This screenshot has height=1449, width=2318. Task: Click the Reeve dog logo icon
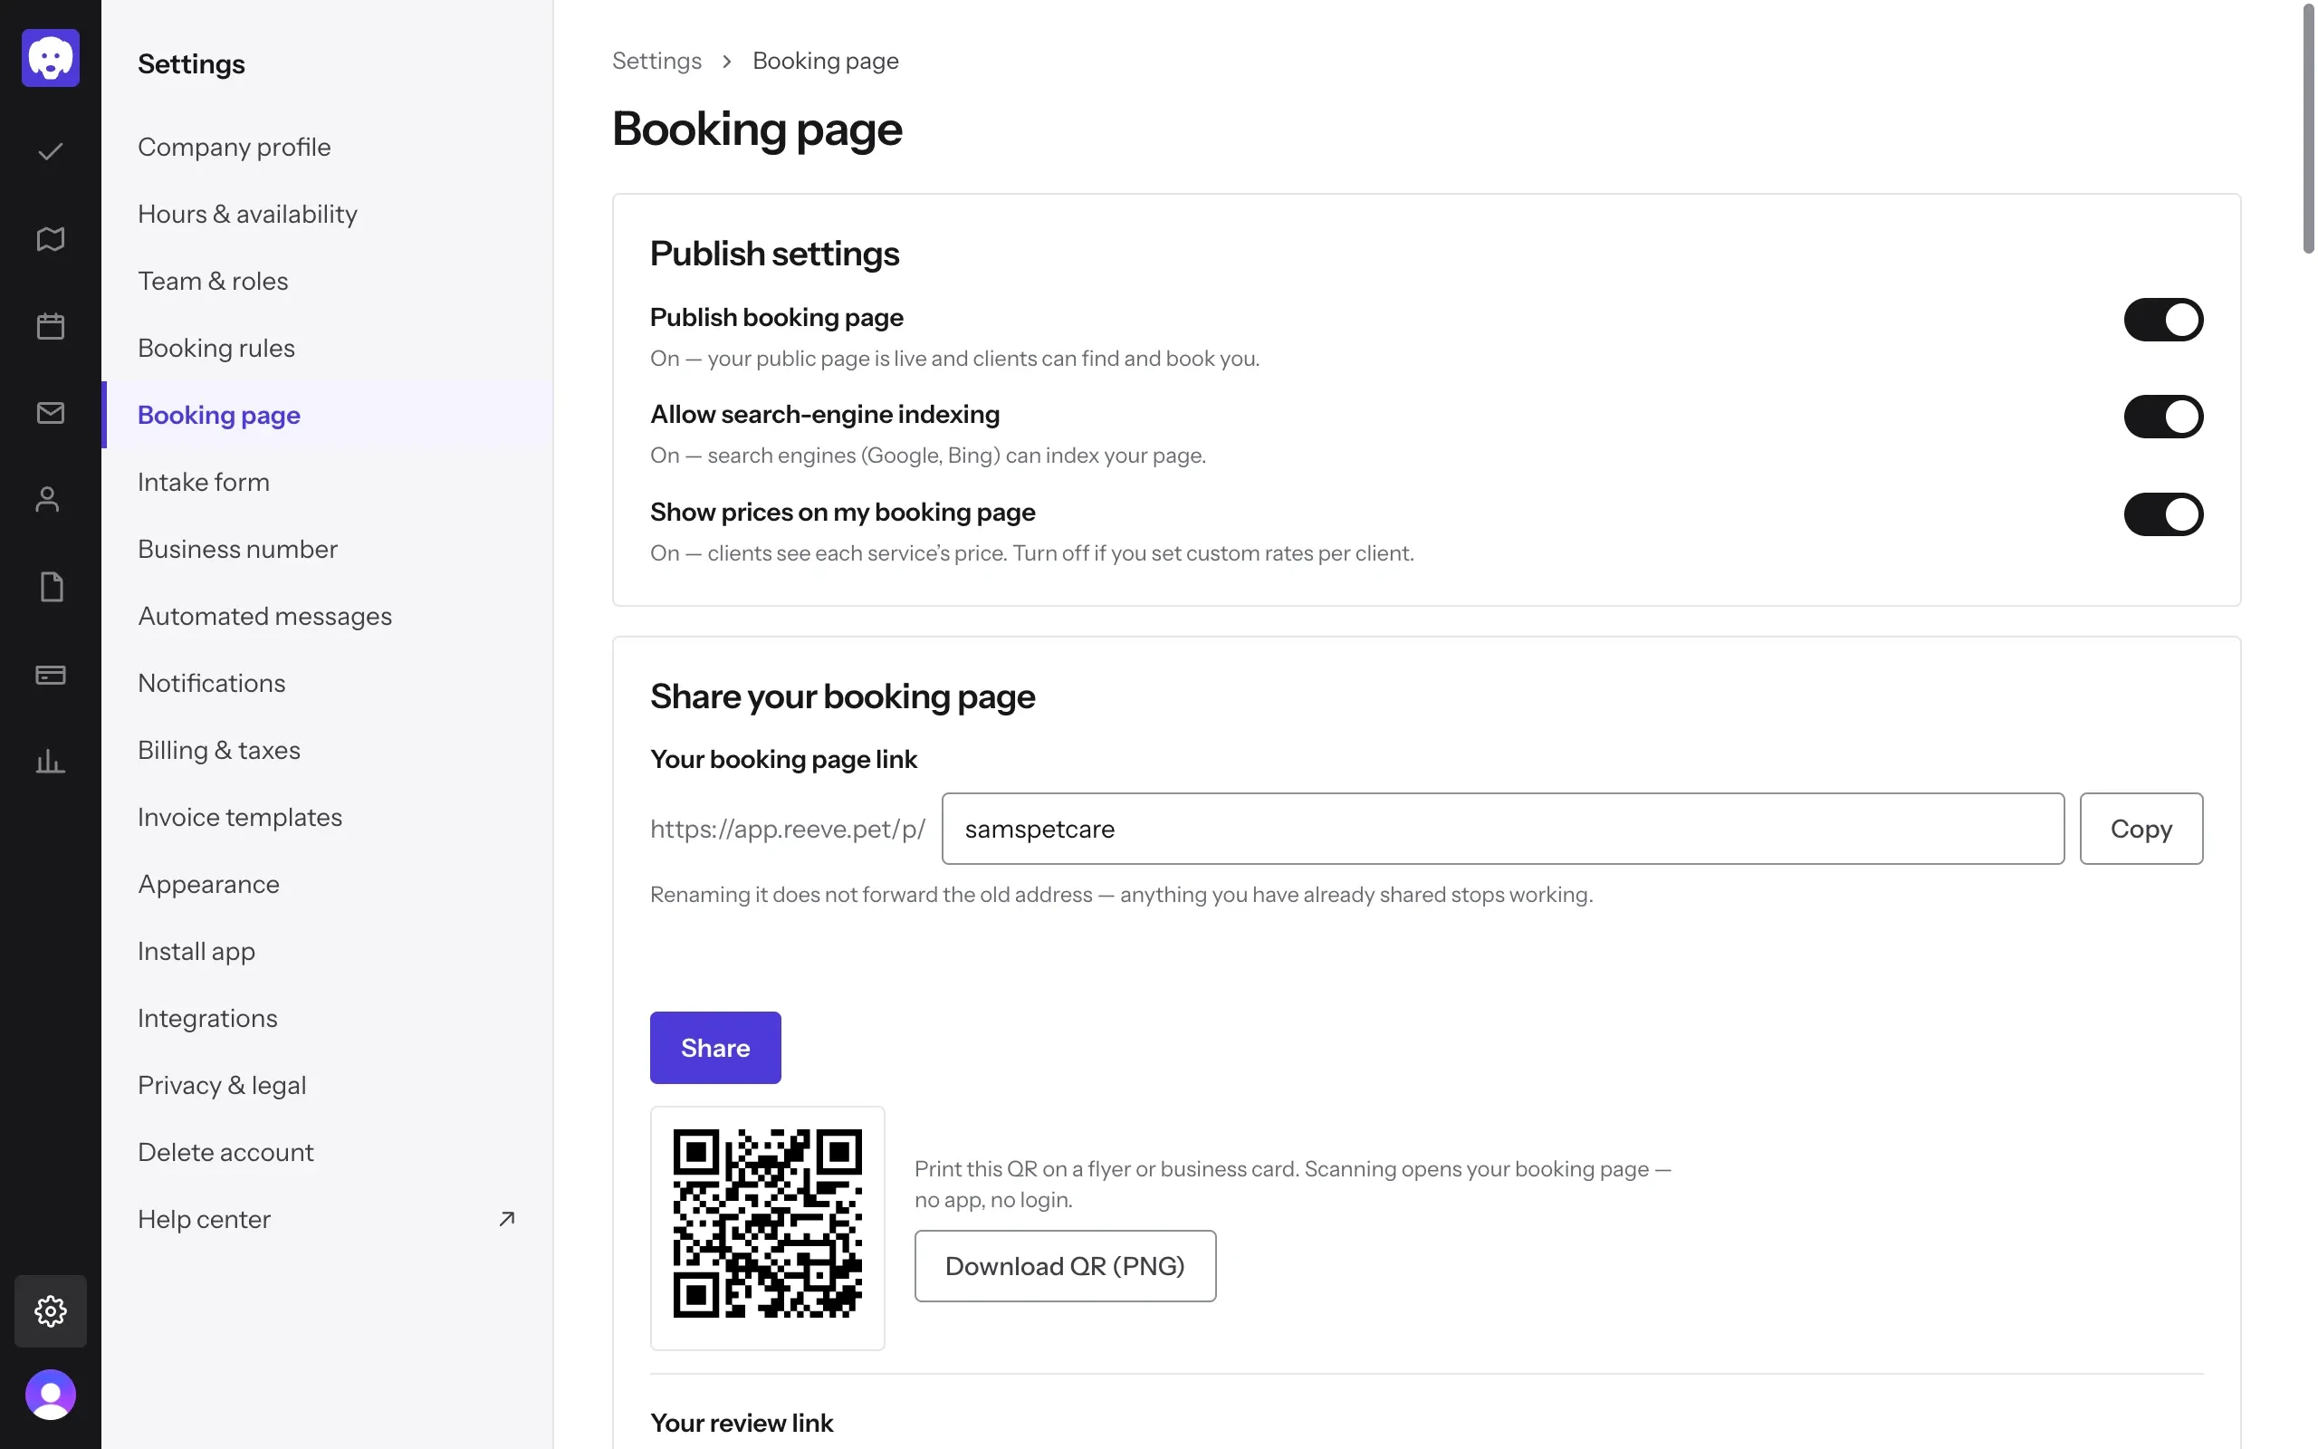click(50, 57)
